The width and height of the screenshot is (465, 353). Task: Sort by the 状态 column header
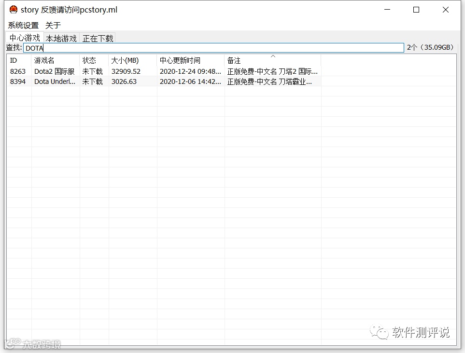pyautogui.click(x=94, y=60)
